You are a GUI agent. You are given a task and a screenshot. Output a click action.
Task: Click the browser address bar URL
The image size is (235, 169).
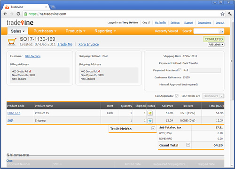coord(47,14)
